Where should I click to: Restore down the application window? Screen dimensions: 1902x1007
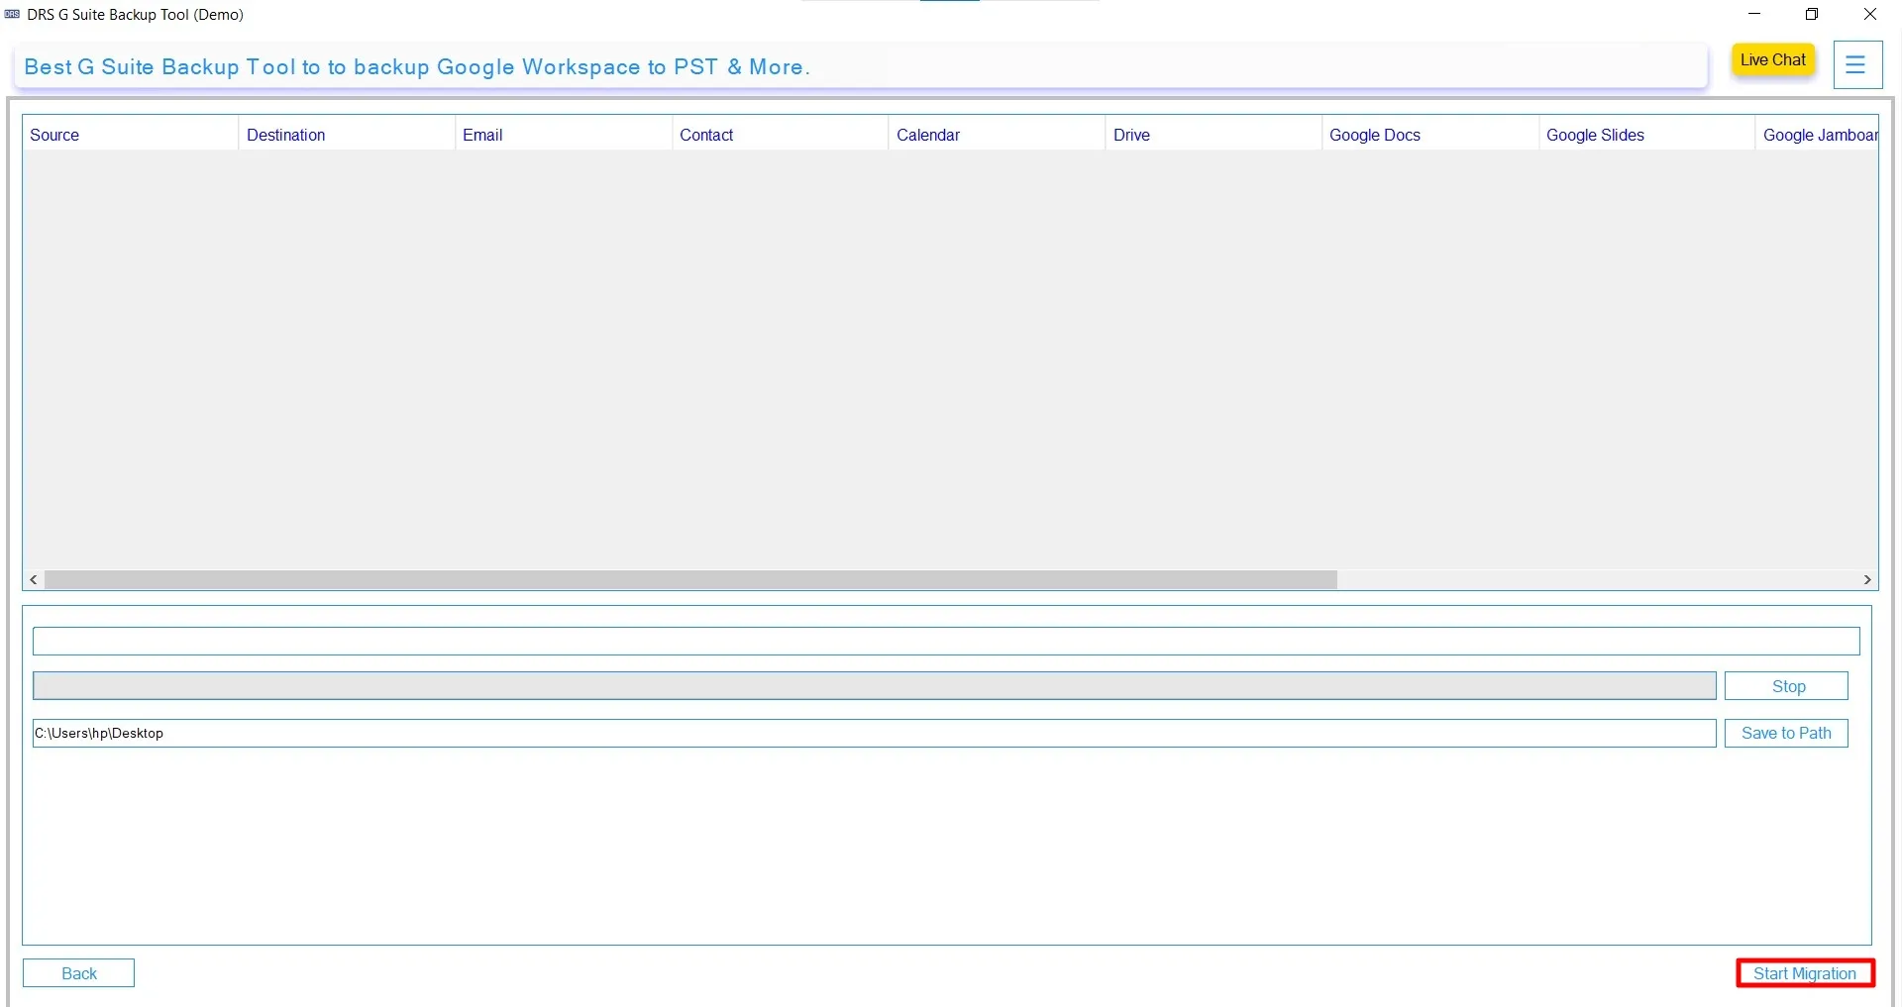pos(1812,15)
